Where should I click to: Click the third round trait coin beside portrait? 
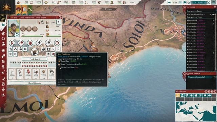click(x=35, y=29)
